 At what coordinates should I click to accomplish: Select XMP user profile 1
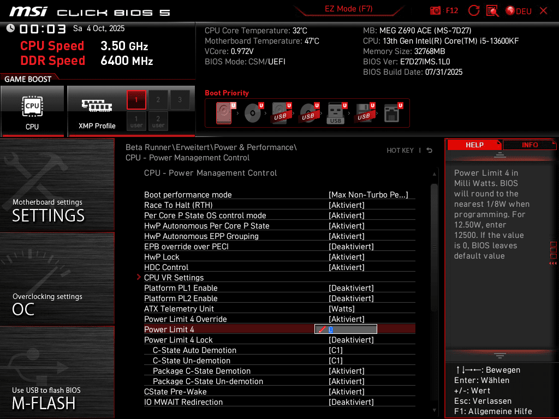136,122
